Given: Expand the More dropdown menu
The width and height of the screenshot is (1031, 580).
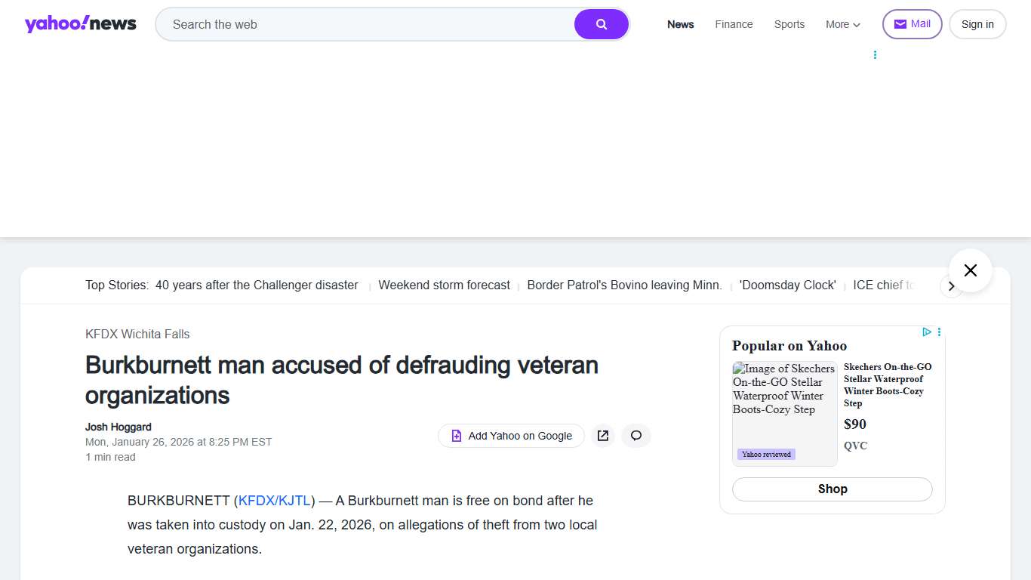Looking at the screenshot, I should (842, 24).
